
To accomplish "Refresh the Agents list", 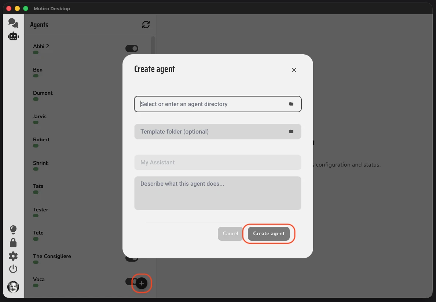I will coord(146,24).
